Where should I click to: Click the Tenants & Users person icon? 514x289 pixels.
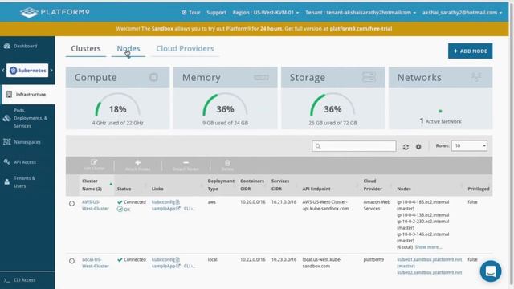point(7,182)
